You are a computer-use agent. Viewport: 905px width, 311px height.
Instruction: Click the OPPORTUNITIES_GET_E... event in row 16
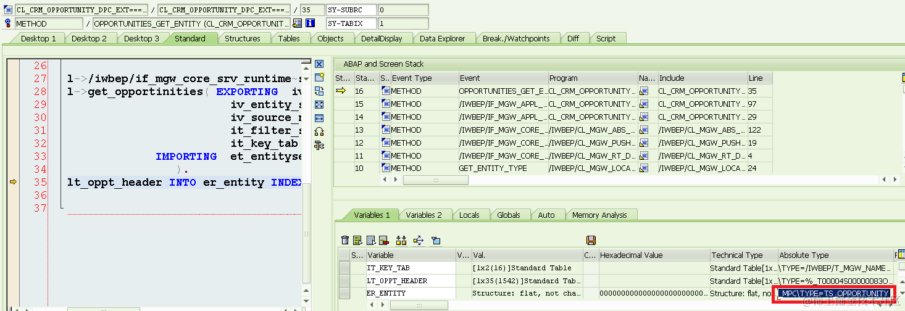(x=503, y=91)
